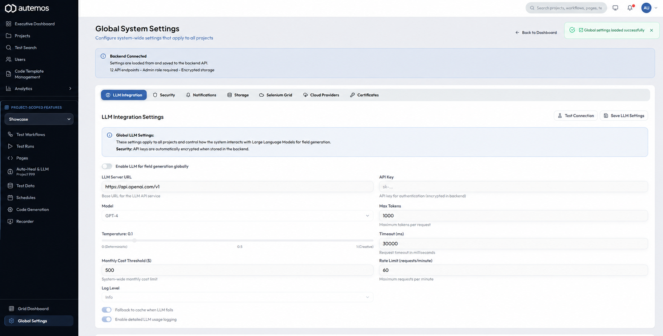Click the Test Connection button

click(x=576, y=116)
